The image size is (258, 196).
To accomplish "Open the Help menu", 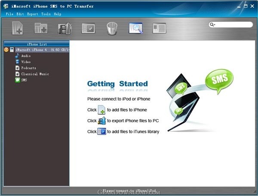I will [57, 14].
